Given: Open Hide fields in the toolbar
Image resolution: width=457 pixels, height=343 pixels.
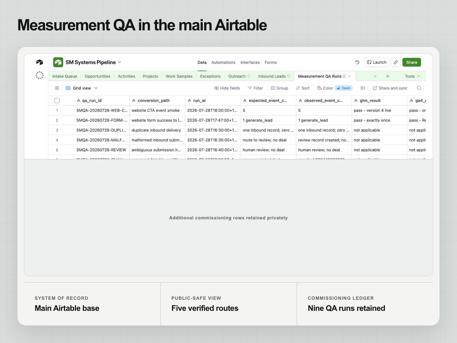Looking at the screenshot, I should (x=227, y=88).
